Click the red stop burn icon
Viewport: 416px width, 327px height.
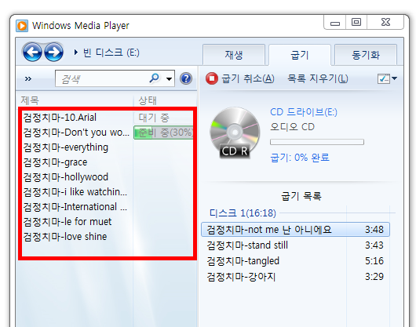(x=212, y=78)
